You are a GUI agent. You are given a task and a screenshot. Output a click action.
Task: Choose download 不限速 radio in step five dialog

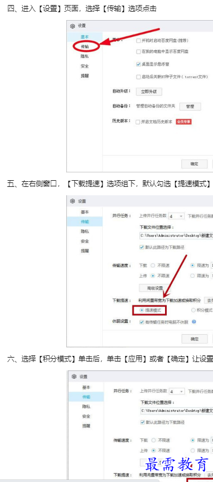click(152, 266)
